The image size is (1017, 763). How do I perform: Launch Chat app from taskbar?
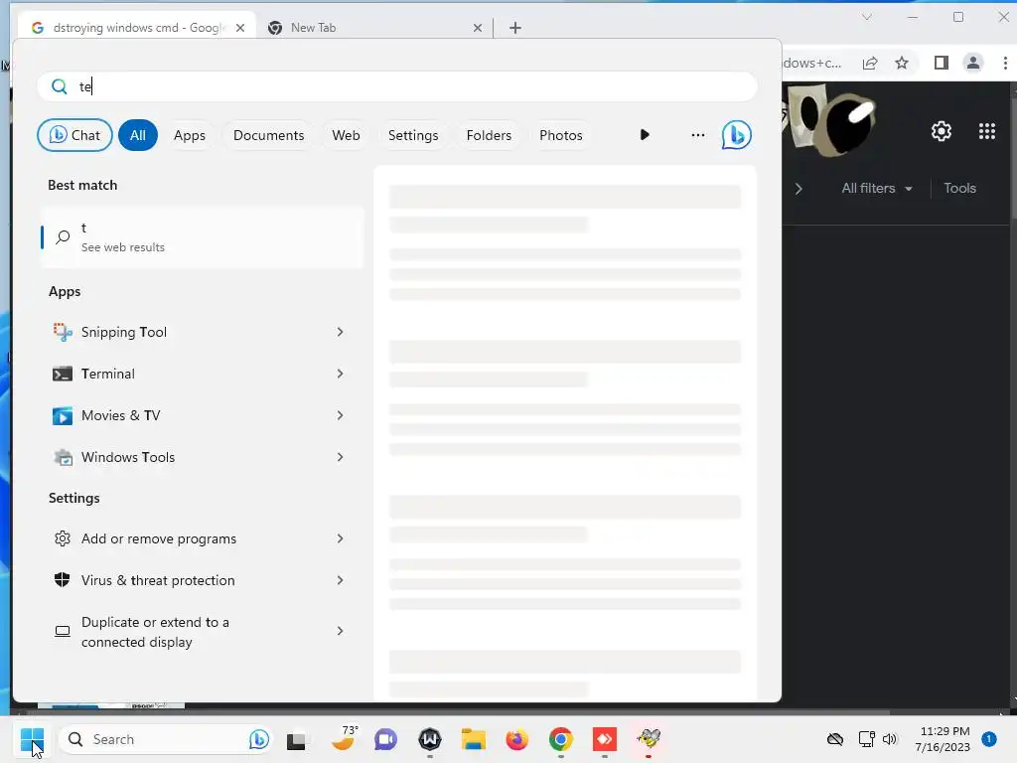tap(385, 739)
